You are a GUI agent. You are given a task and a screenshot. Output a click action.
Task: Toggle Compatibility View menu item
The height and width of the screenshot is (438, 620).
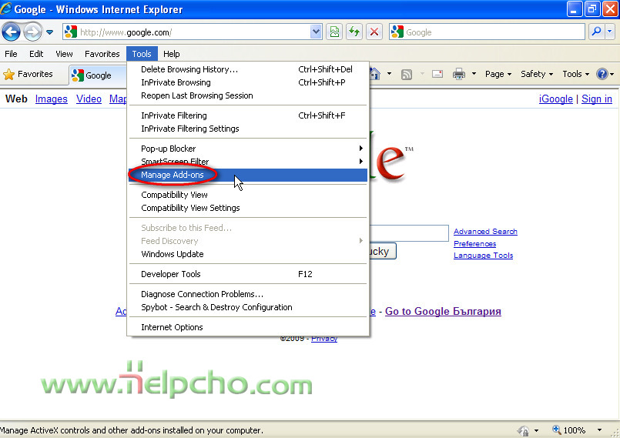pyautogui.click(x=248, y=195)
